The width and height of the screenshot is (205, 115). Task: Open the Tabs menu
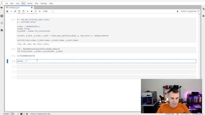point(36,4)
